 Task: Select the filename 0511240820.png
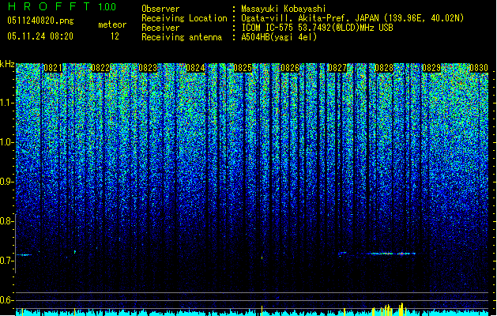pyautogui.click(x=40, y=21)
